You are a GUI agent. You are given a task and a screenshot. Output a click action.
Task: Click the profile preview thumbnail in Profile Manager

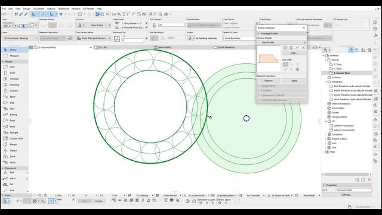pos(269,59)
